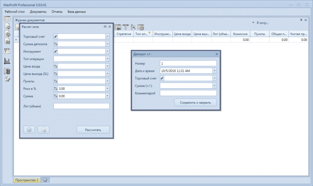The image size is (313, 186).
Task: Expand the Сумма депозита dropdown
Action: (x=107, y=44)
